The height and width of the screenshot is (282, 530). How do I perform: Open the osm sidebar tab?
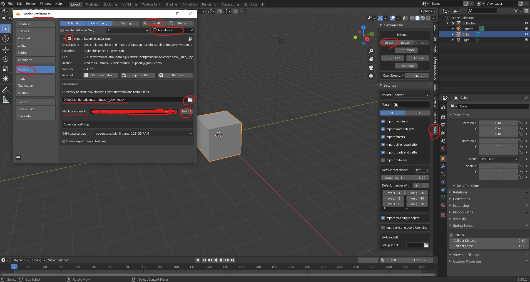(435, 130)
